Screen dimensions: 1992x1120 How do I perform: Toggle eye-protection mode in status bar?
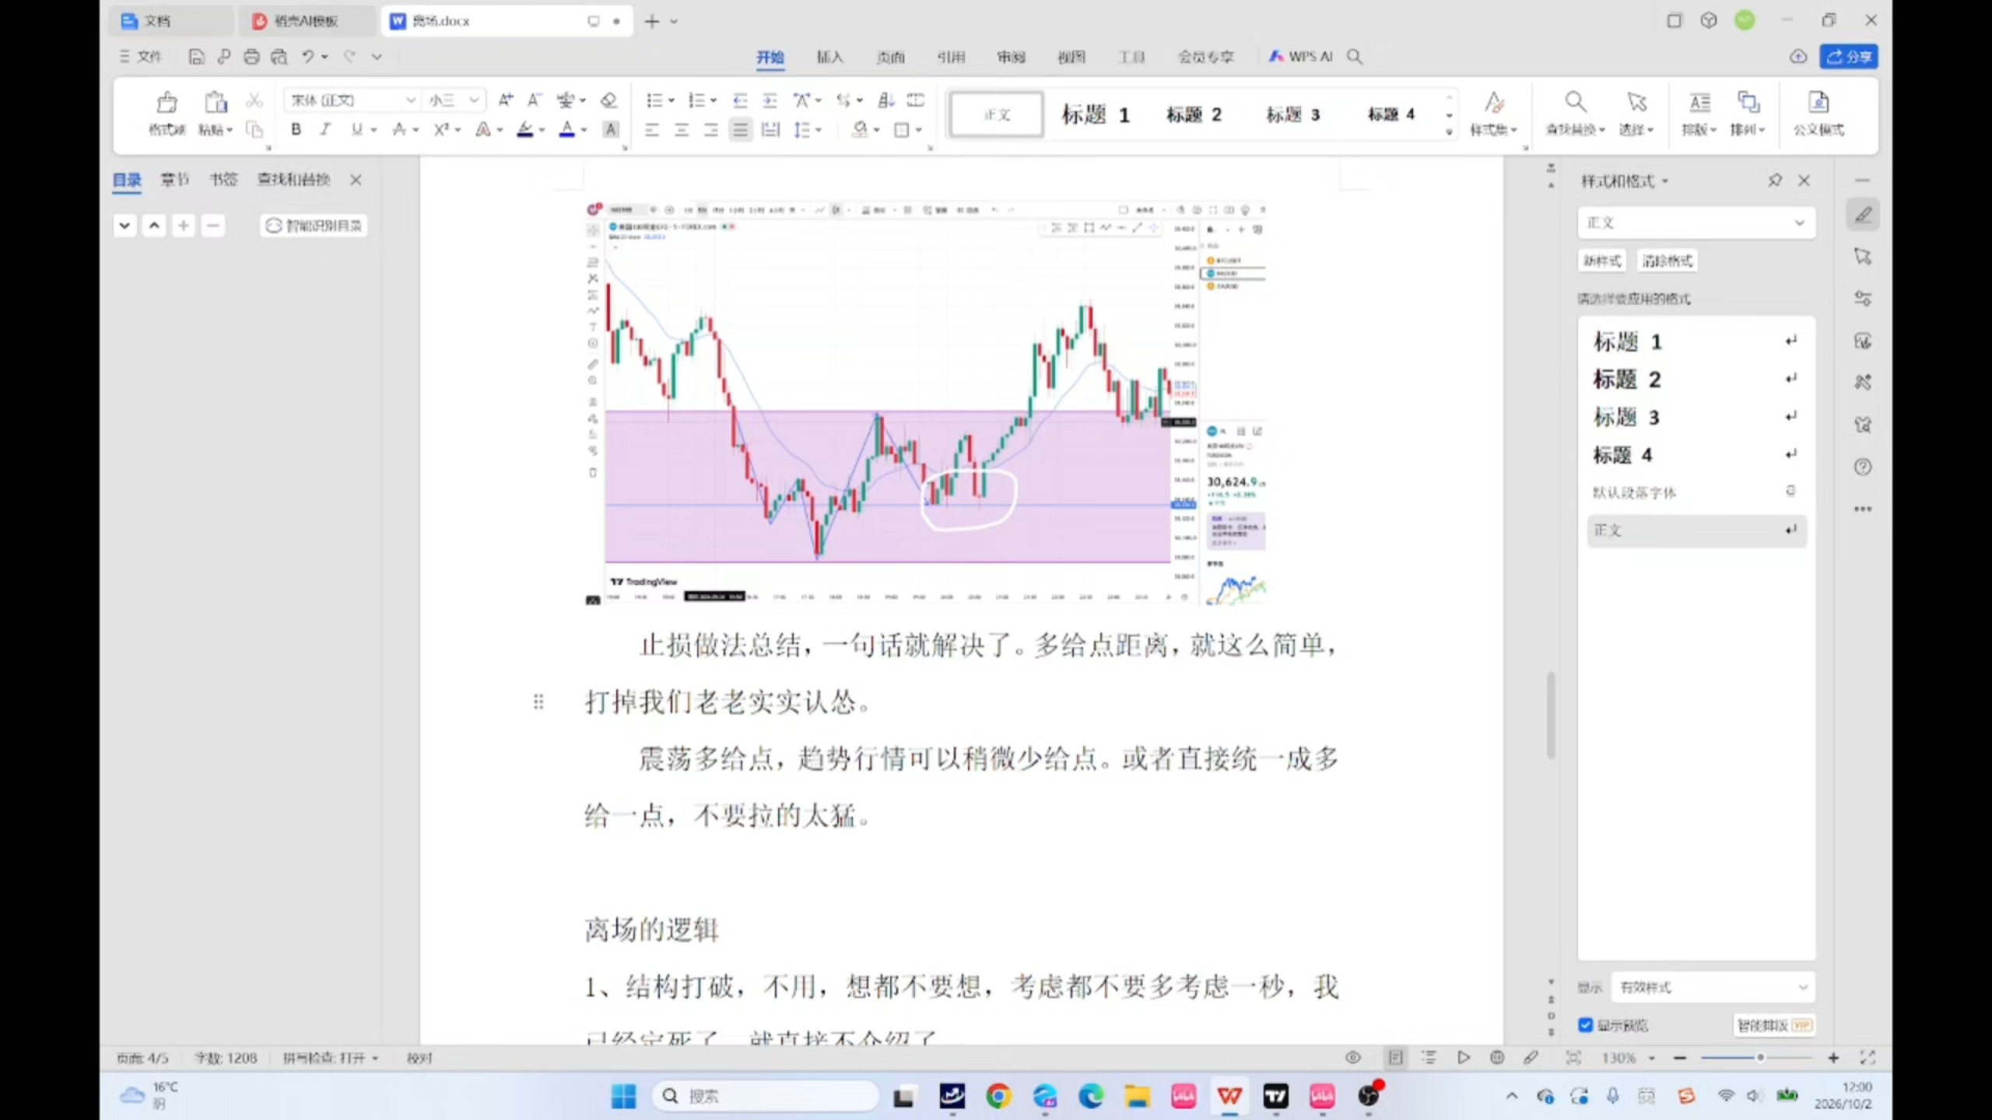[x=1353, y=1058]
